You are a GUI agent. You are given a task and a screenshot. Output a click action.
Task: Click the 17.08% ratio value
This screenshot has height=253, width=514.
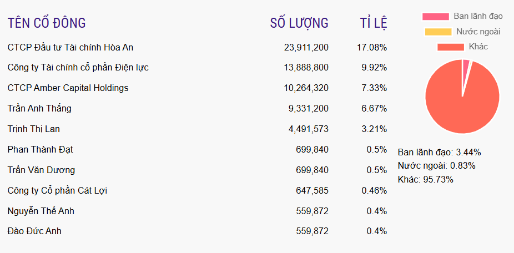pyautogui.click(x=372, y=47)
